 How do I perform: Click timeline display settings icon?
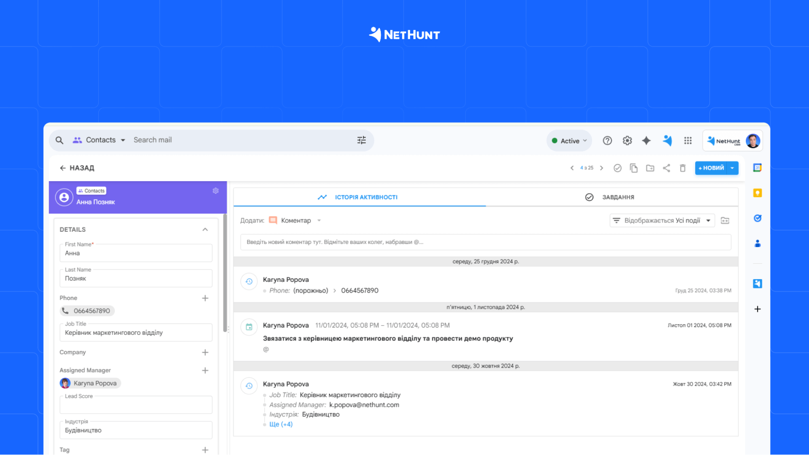coord(725,221)
